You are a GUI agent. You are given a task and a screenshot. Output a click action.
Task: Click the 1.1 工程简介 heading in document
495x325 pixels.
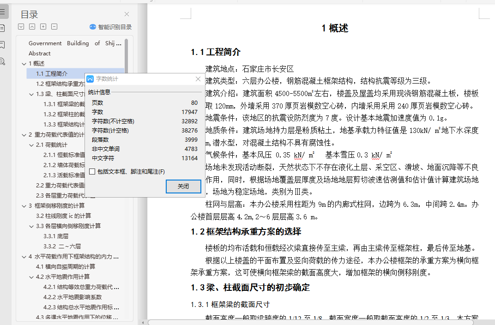[216, 52]
